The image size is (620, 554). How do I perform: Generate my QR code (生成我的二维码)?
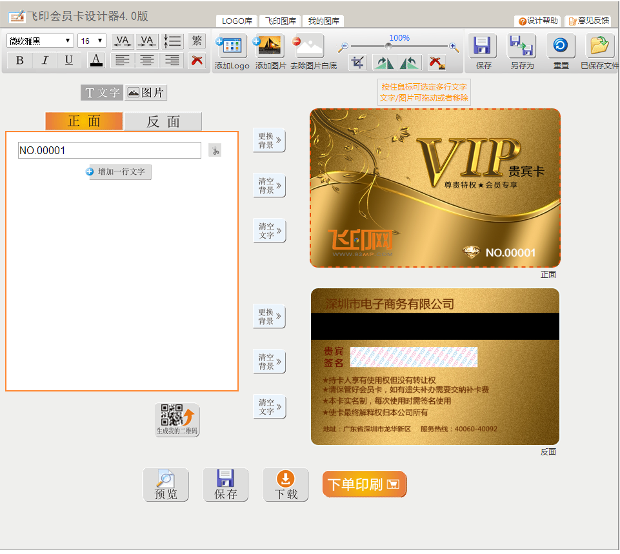pos(177,420)
